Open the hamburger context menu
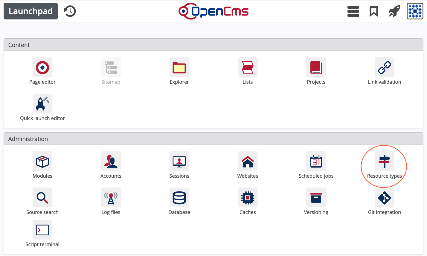This screenshot has height=256, width=427. pos(353,12)
